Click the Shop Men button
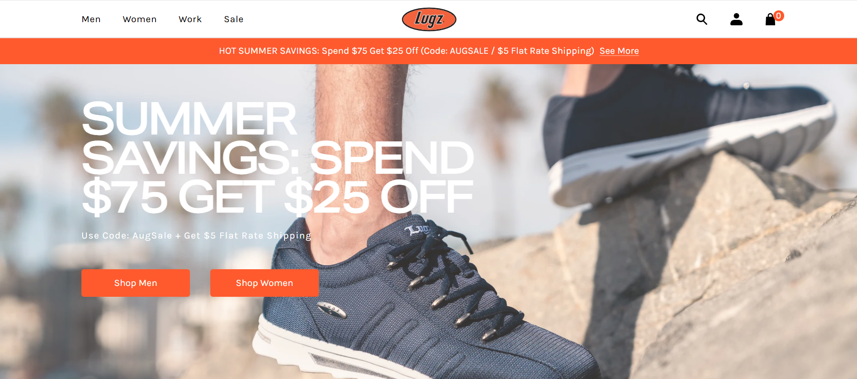Viewport: 857px width, 379px height. [x=136, y=283]
